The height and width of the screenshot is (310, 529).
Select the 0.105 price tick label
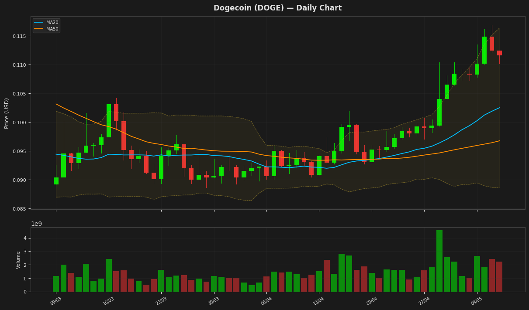[x=20, y=94]
